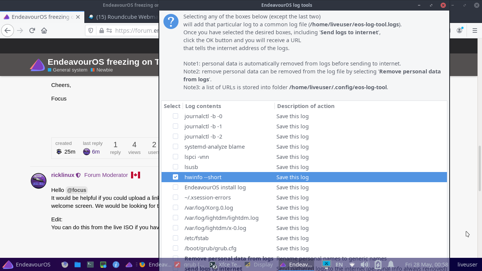Click /etc/fstab log name
The image size is (482, 271).
pos(197,238)
